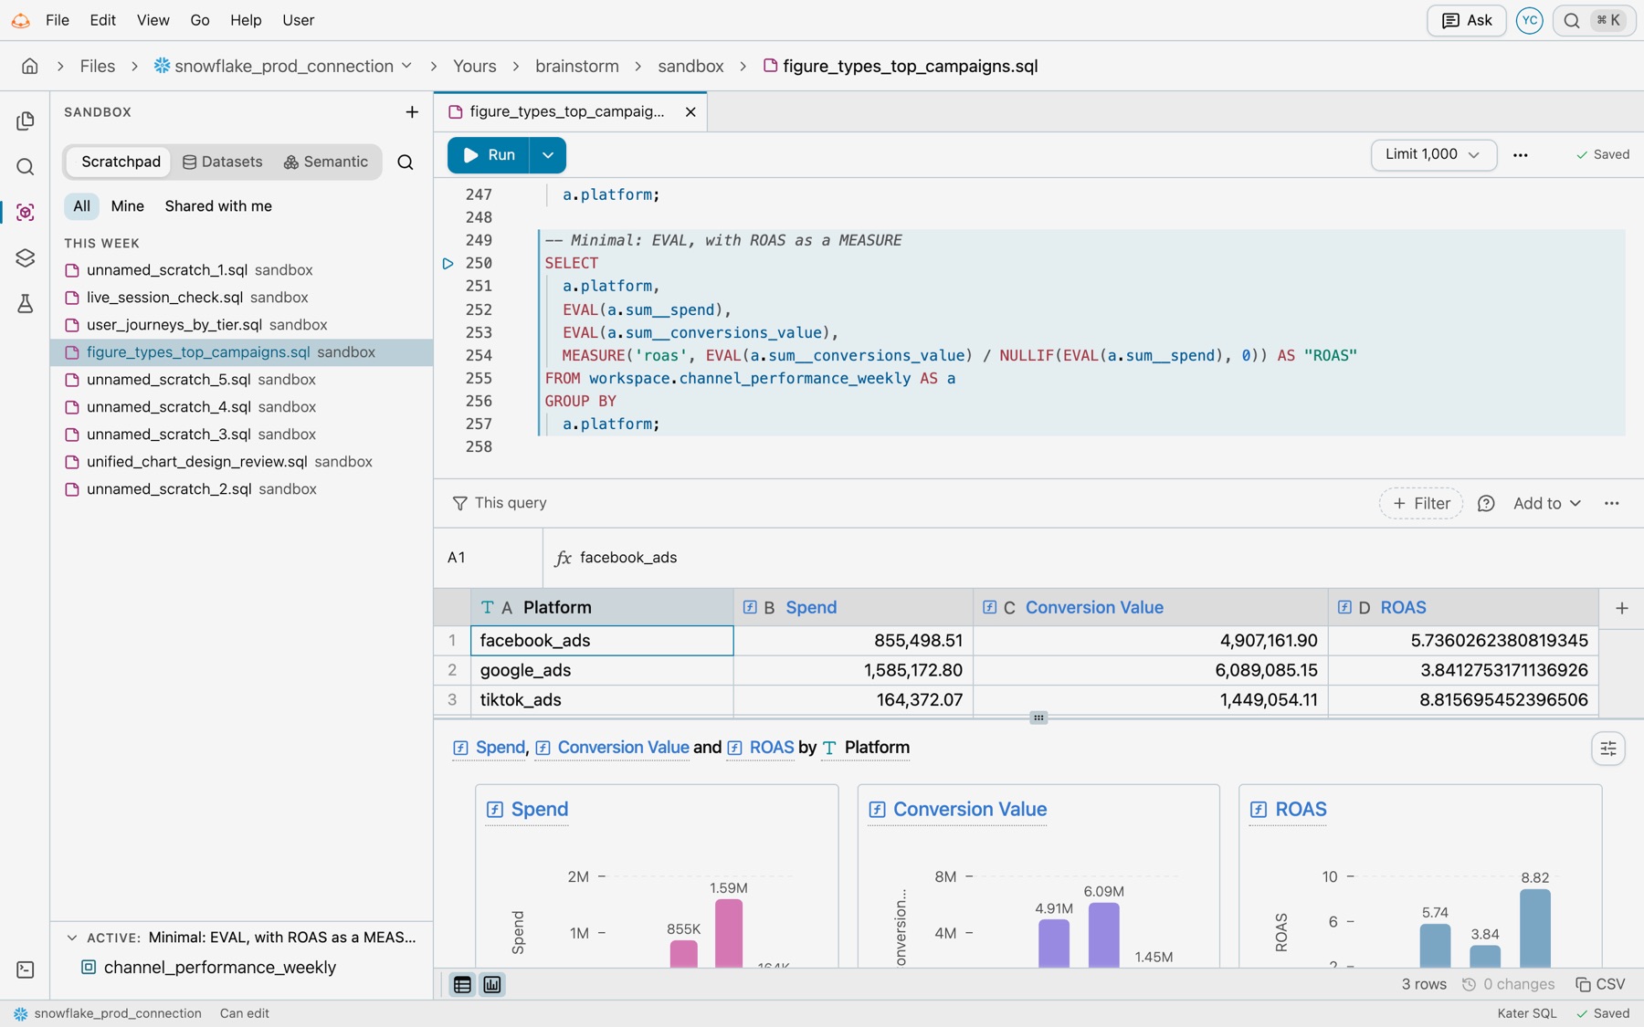Run the statement at line 250 gutter arrow

tap(448, 263)
